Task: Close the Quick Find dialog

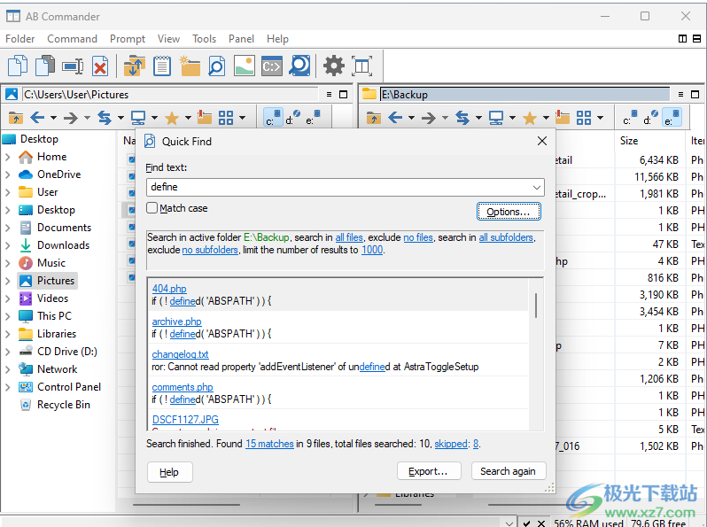Action: point(542,141)
